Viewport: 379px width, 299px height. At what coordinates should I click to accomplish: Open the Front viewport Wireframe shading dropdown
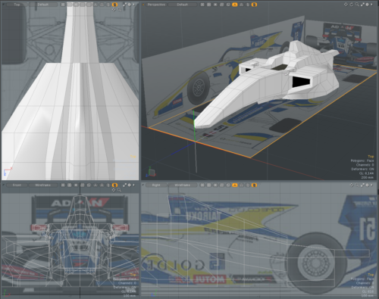43,185
